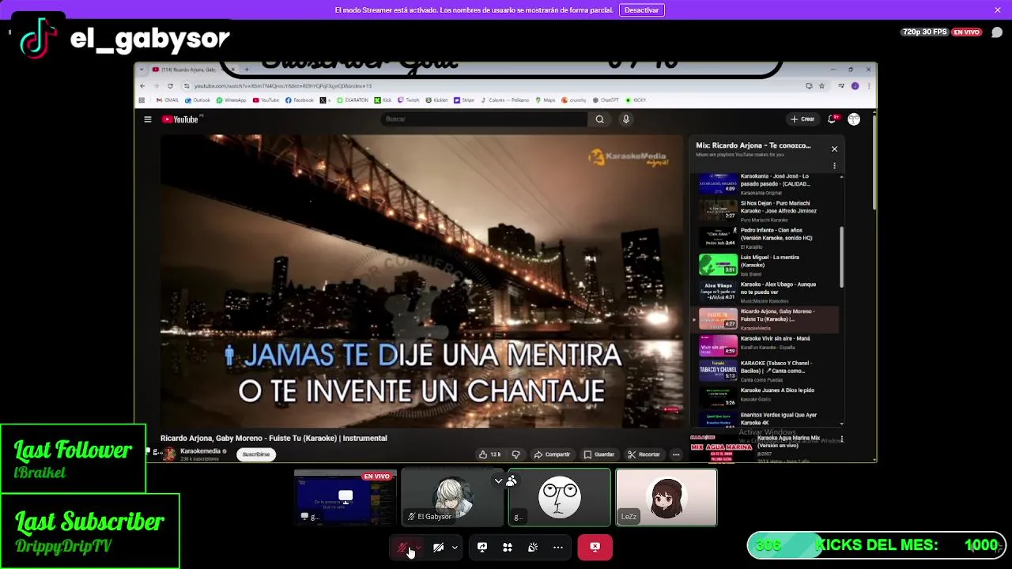Open Facebook bookmark
Screen dimensions: 1012x569
point(300,100)
